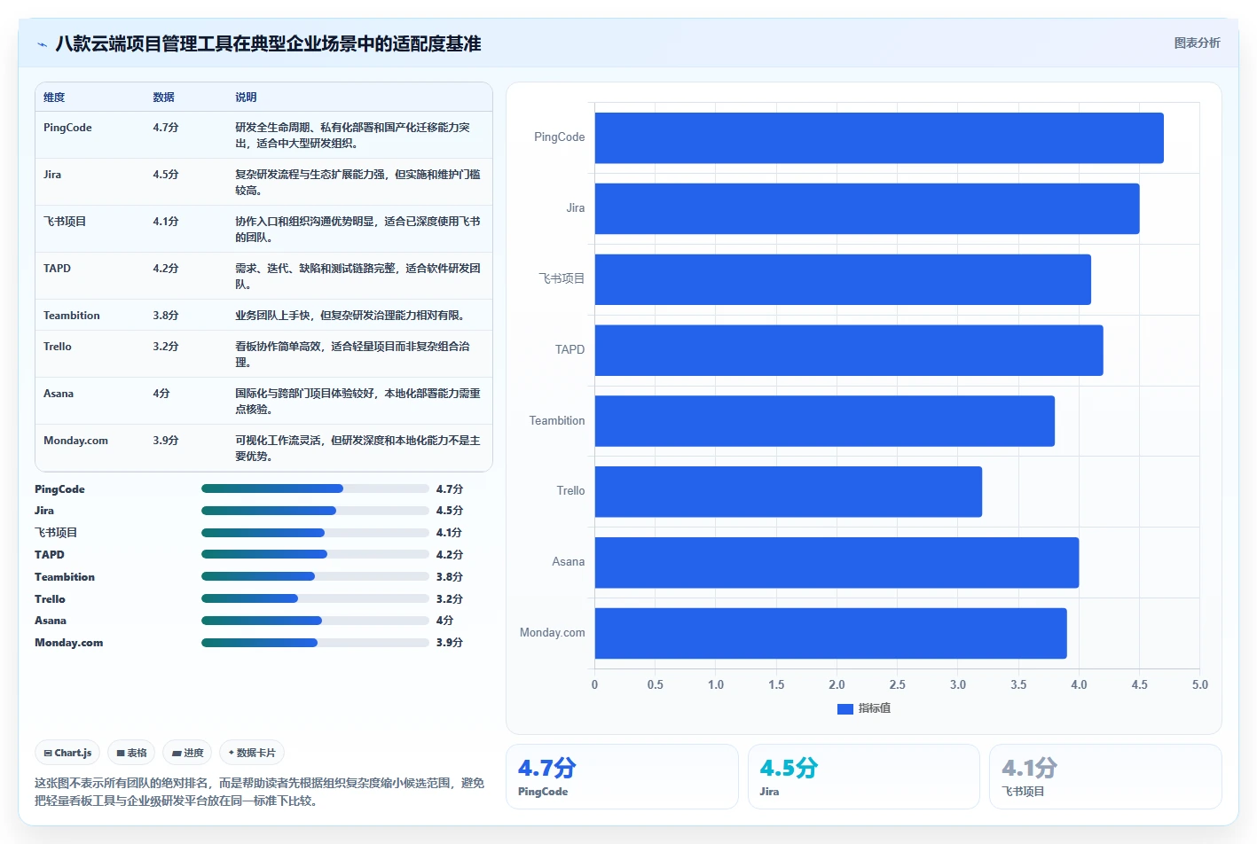Click the footnote starting with 这张图不表示
The height and width of the screenshot is (844, 1257).
click(260, 792)
